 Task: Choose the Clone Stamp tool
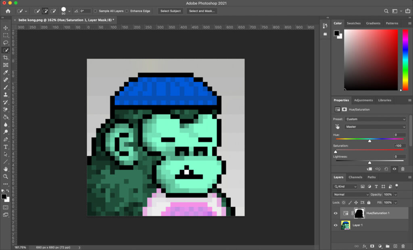point(6,95)
